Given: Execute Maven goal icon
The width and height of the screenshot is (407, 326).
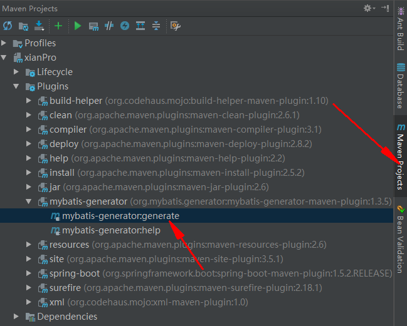Looking at the screenshot, I should coord(93,26).
